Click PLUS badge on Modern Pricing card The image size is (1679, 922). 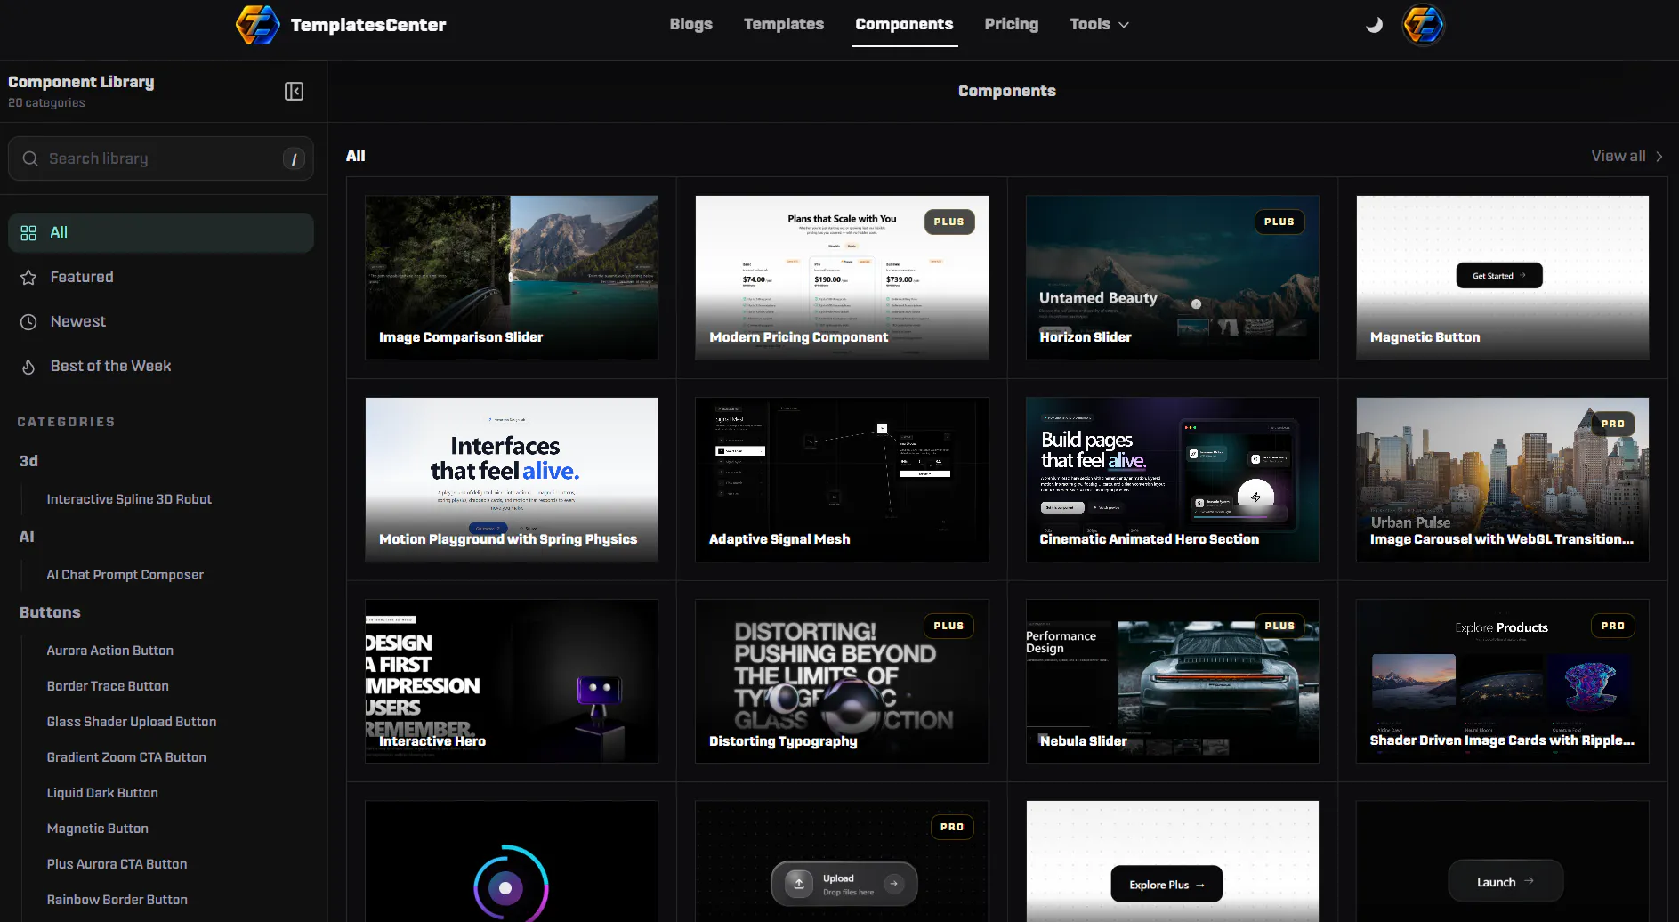[949, 222]
